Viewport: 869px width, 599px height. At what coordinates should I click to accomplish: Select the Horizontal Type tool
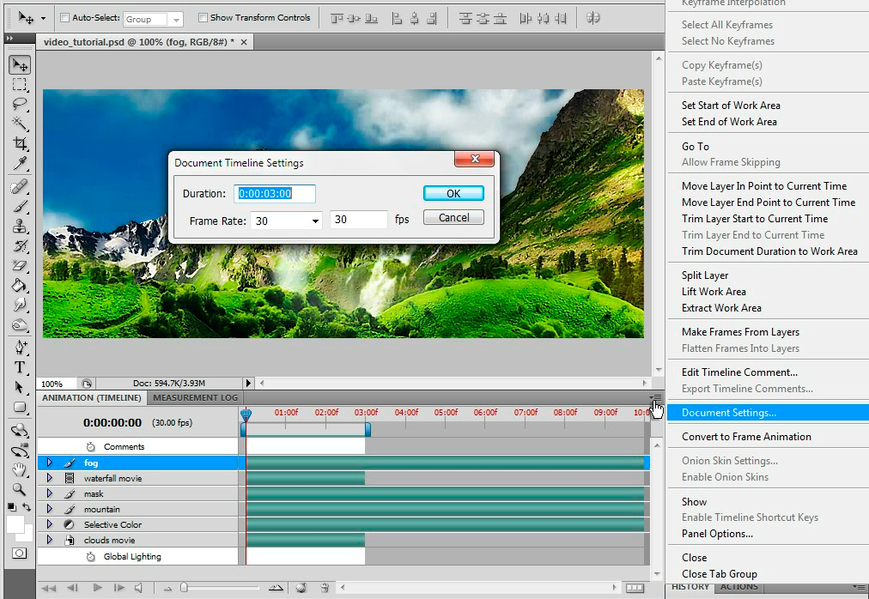(20, 366)
